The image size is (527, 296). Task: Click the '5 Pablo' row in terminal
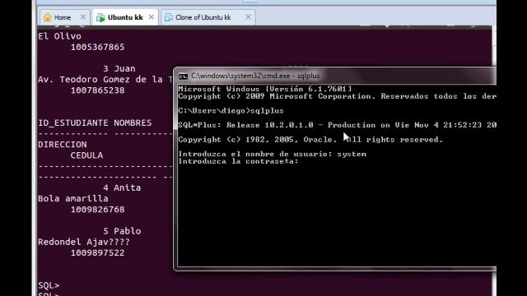point(122,231)
